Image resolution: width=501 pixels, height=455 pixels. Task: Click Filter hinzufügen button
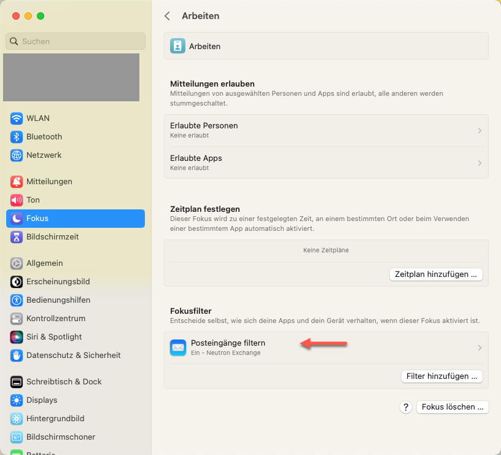pyautogui.click(x=441, y=376)
